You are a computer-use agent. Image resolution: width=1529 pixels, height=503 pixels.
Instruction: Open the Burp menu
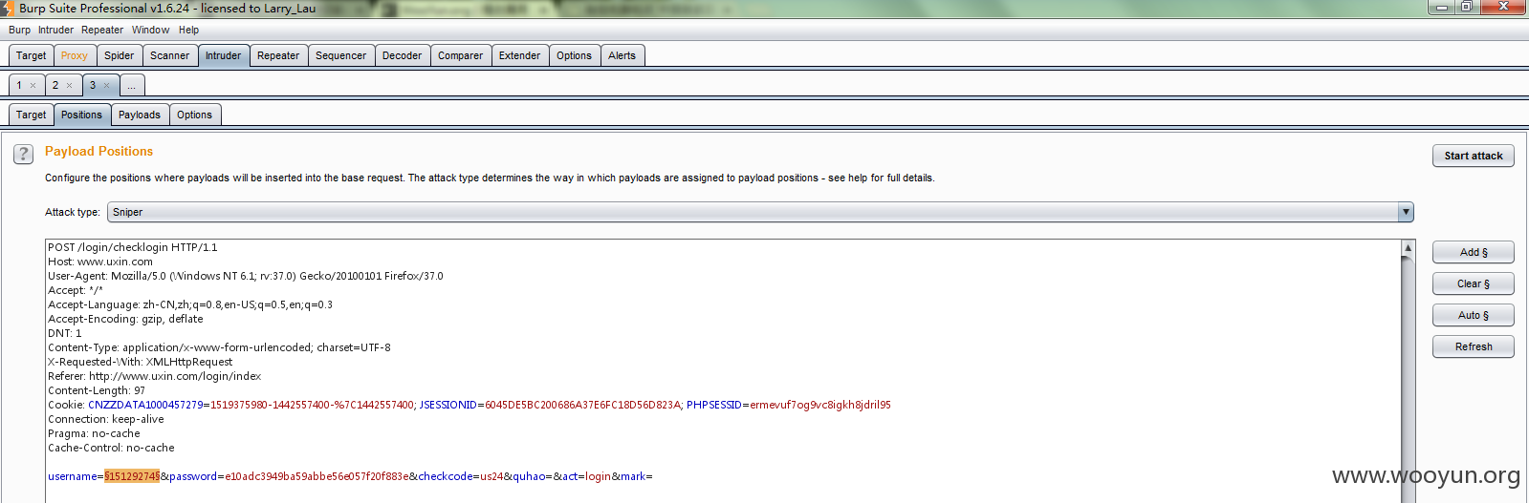pyautogui.click(x=19, y=30)
